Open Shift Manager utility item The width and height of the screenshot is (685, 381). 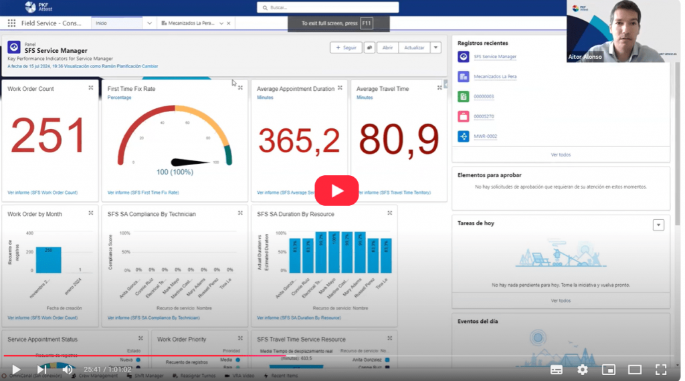click(x=145, y=376)
